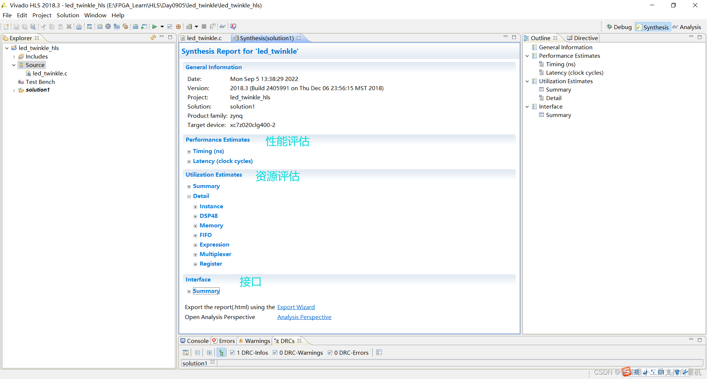
Task: Collapse the Detail section in report
Action: pos(189,196)
